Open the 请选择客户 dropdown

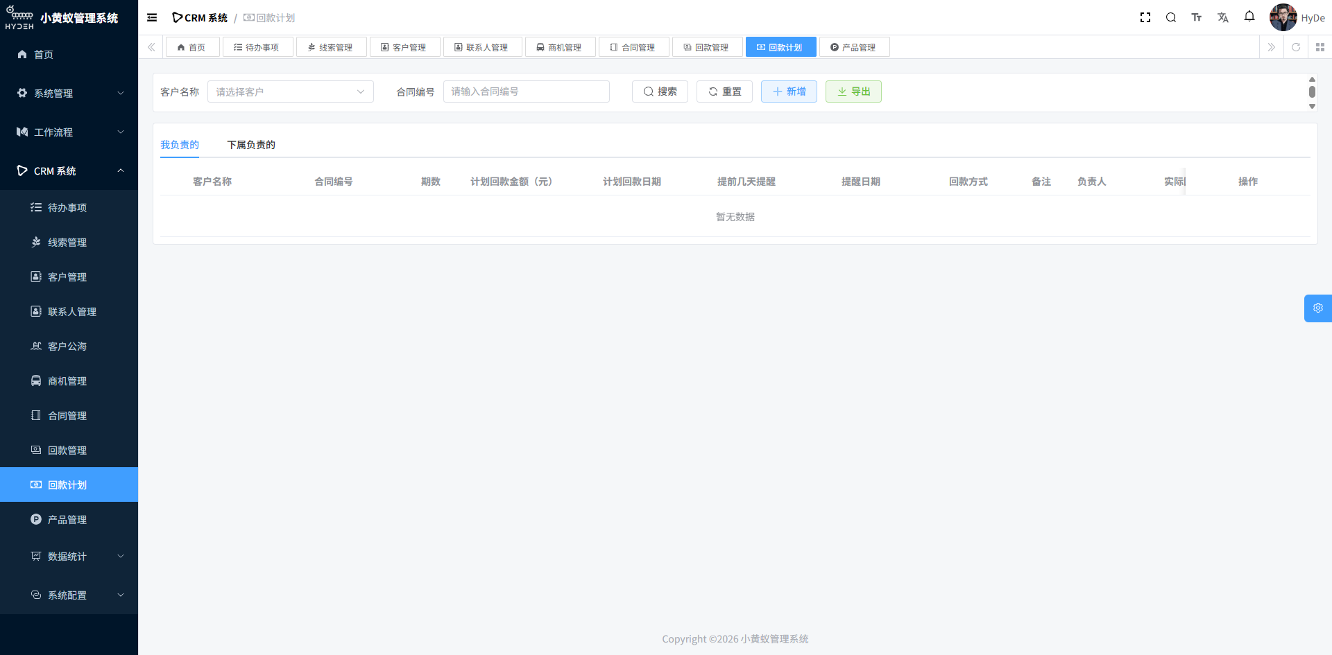click(290, 91)
